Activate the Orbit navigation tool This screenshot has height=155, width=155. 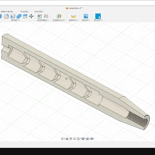[62, 139]
